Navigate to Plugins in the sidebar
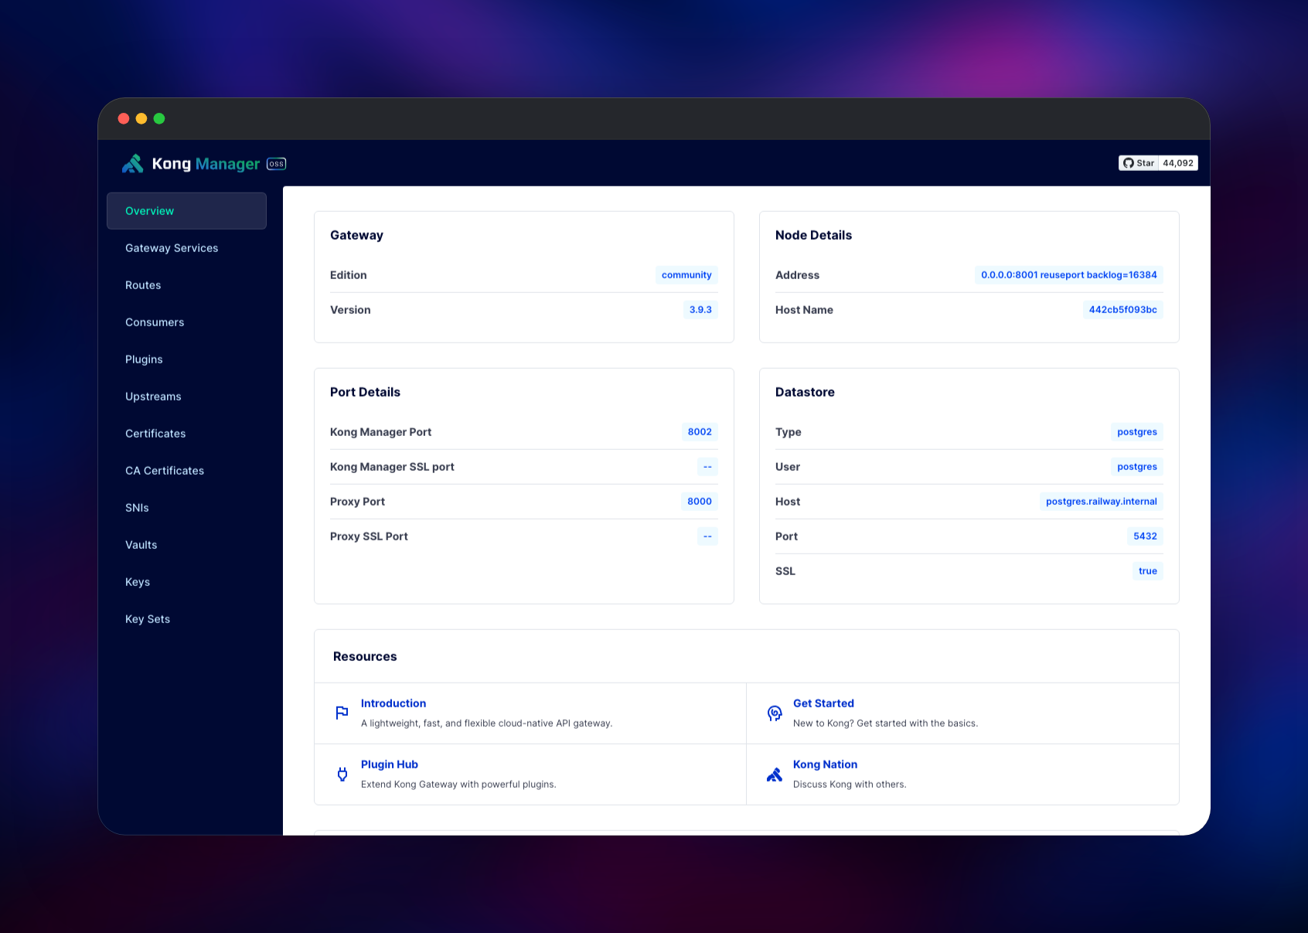 tap(186, 359)
